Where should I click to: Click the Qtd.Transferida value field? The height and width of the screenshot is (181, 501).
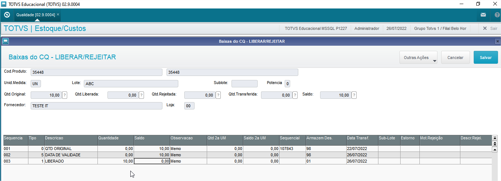[x=277, y=95]
